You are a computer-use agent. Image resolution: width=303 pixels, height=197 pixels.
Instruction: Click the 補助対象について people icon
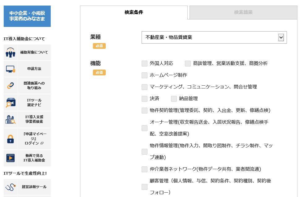[x=11, y=52]
